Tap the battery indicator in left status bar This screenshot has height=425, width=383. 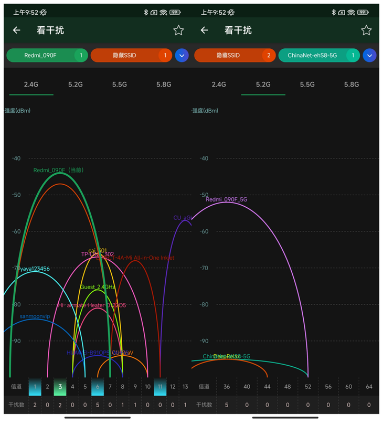pyautogui.click(x=175, y=12)
